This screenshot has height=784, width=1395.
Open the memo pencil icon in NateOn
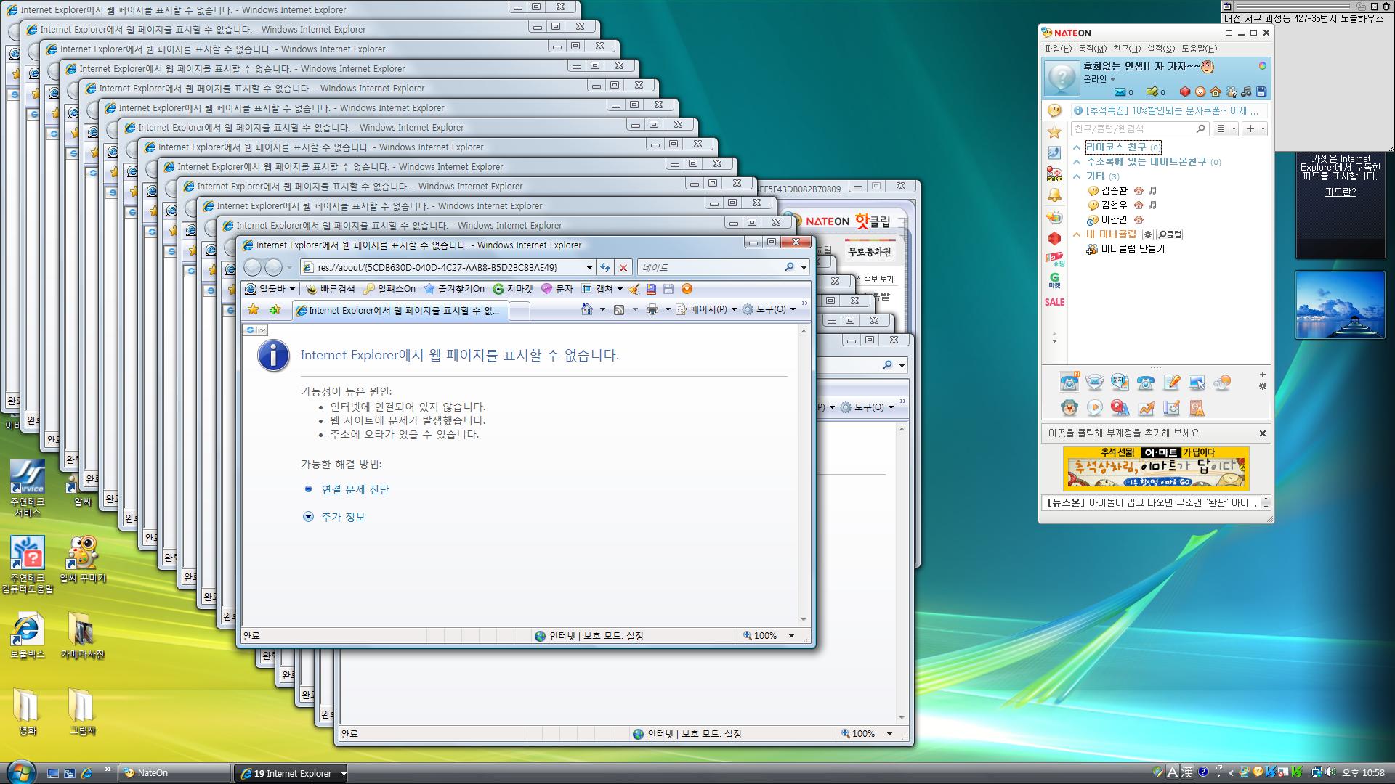point(1171,383)
